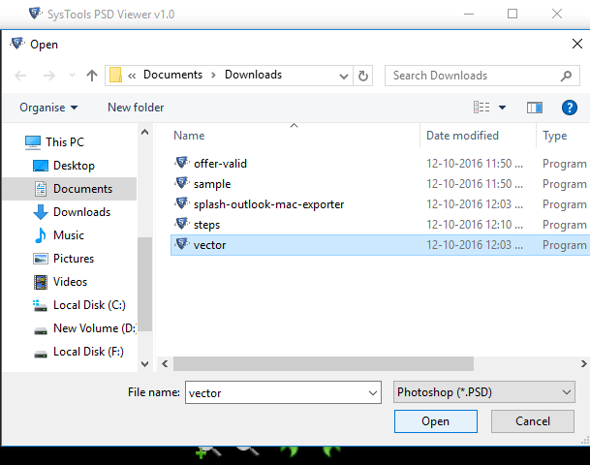Click navigation pane scroll up arrow

[145, 132]
